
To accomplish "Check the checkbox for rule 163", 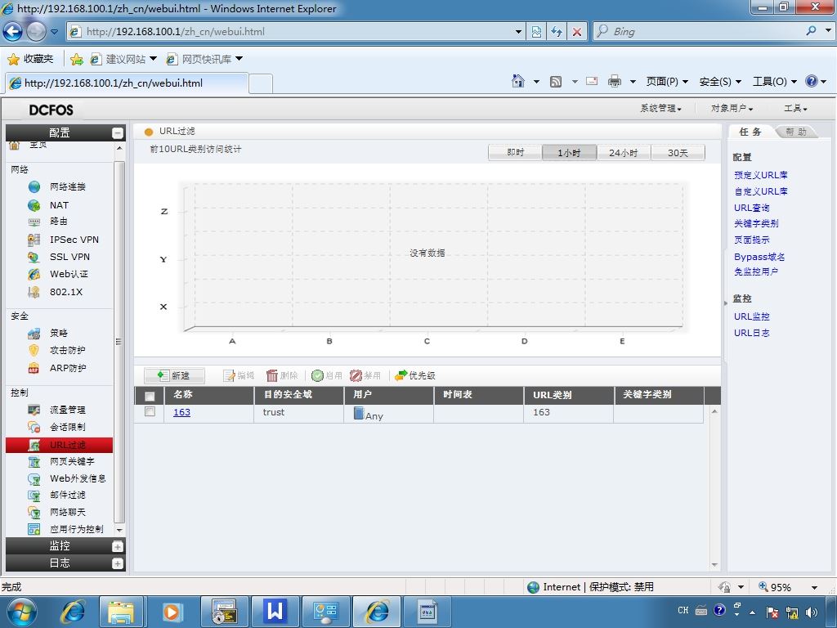I will click(x=150, y=412).
